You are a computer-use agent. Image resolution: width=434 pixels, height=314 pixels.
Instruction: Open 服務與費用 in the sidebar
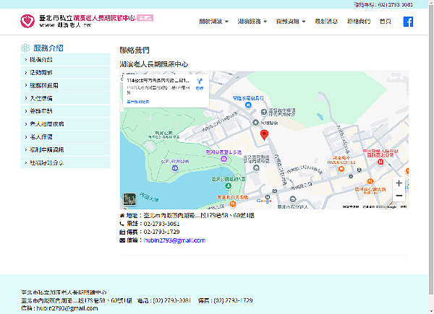(65, 85)
